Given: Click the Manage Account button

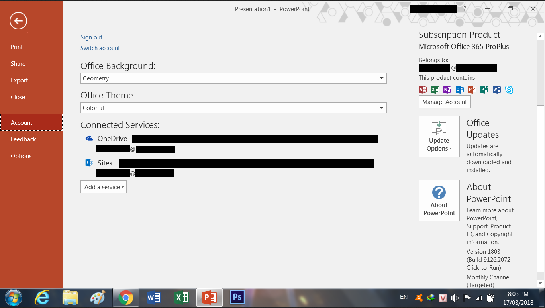Looking at the screenshot, I should pos(444,102).
